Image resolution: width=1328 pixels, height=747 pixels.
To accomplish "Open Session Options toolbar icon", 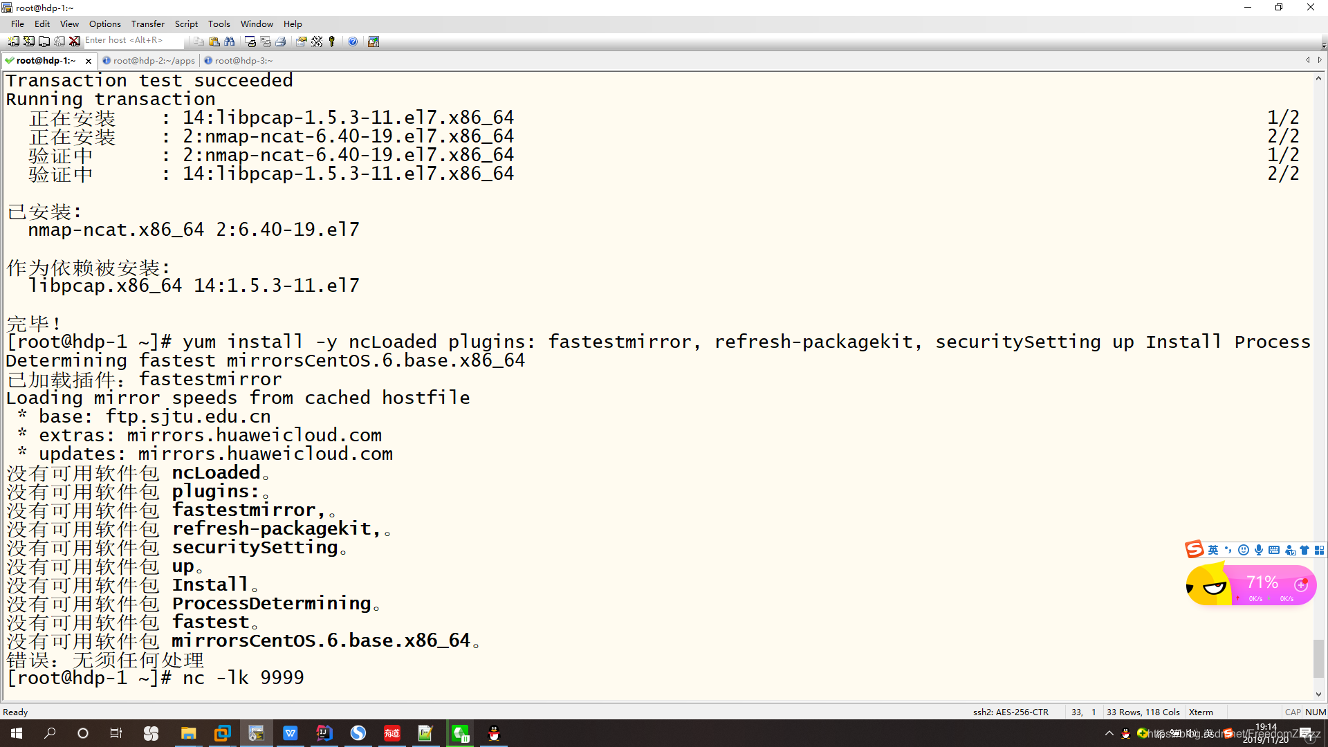I will click(302, 41).
